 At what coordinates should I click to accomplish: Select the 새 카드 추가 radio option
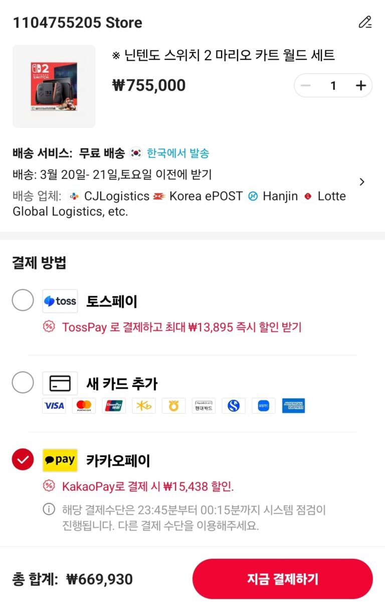(x=23, y=383)
